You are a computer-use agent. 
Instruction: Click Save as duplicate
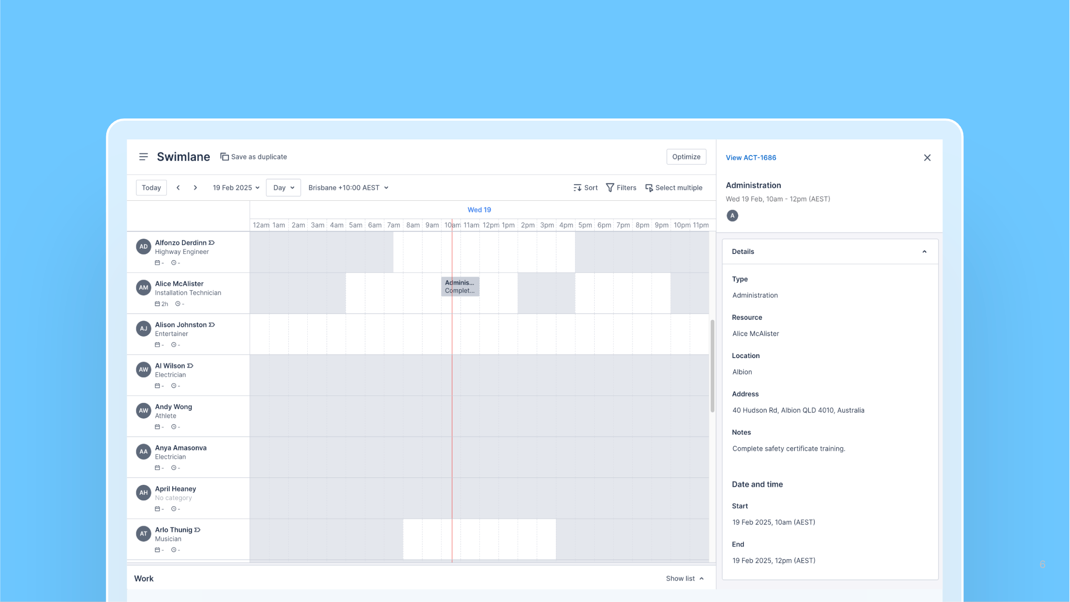coord(253,157)
